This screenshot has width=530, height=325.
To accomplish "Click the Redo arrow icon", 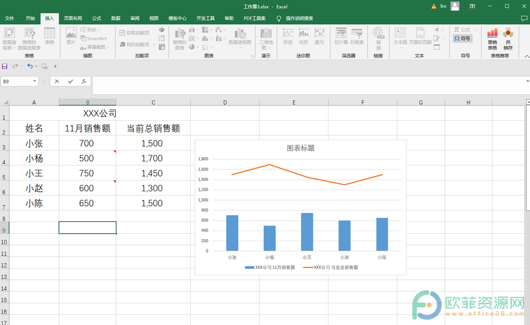I will click(x=15, y=66).
